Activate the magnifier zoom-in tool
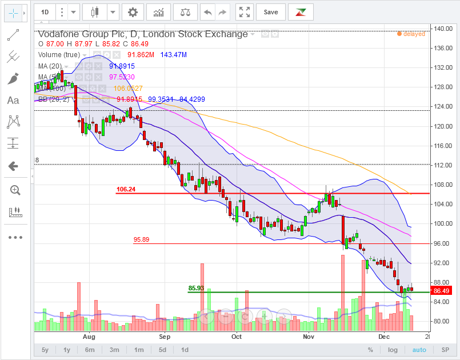460x360 pixels. pos(15,190)
